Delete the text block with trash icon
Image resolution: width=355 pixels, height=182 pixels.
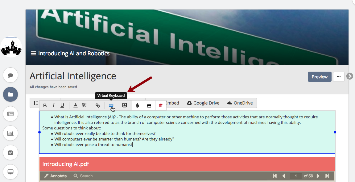pos(161,105)
